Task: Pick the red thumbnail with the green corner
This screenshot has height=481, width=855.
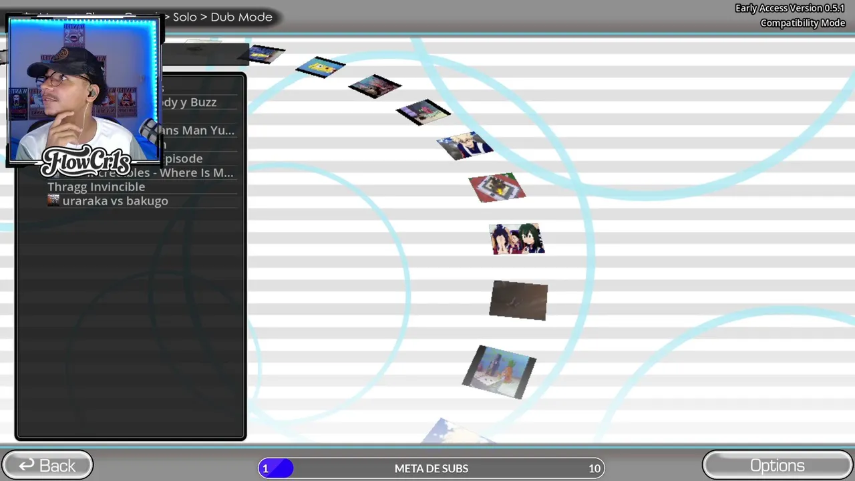Action: tap(497, 188)
